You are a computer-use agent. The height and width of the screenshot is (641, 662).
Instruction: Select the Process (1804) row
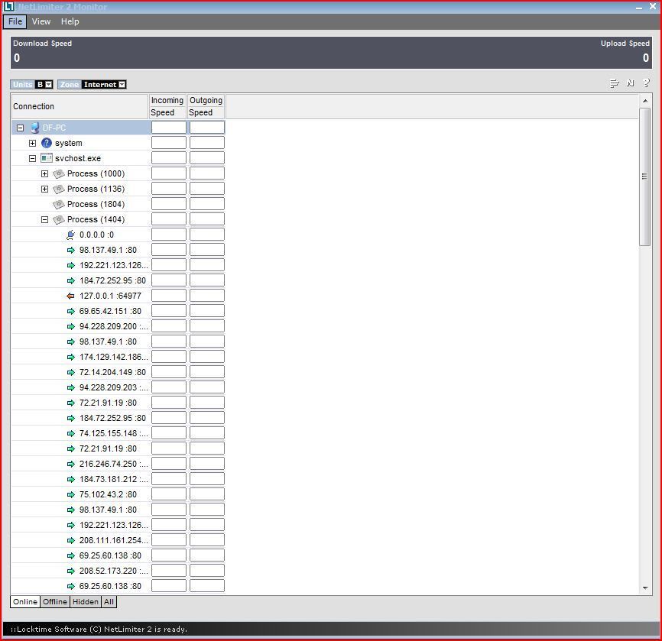[x=118, y=204]
